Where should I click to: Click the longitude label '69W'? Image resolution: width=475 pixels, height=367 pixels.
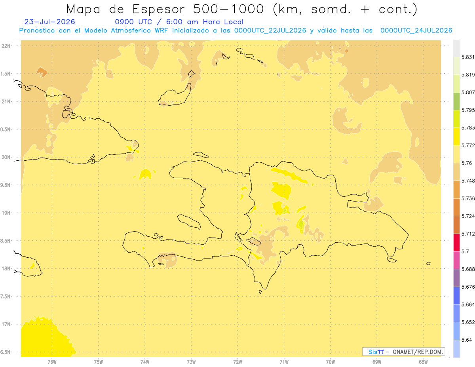tap(377, 361)
